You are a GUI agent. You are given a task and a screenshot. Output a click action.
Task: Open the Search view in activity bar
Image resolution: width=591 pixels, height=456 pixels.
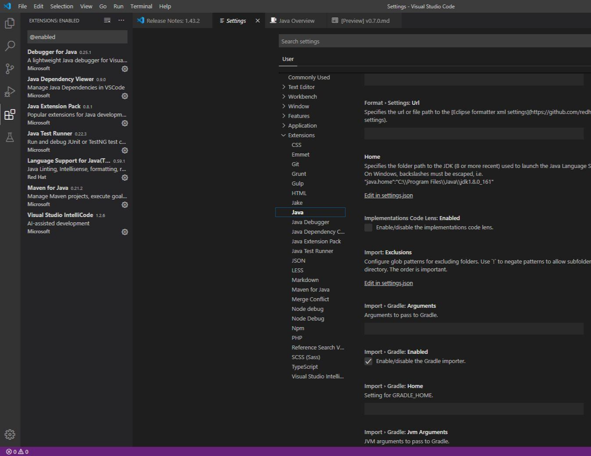[x=10, y=46]
